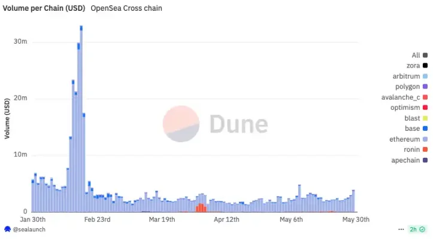Open the three-dot options menu
This screenshot has height=239, width=433.
pyautogui.click(x=401, y=229)
